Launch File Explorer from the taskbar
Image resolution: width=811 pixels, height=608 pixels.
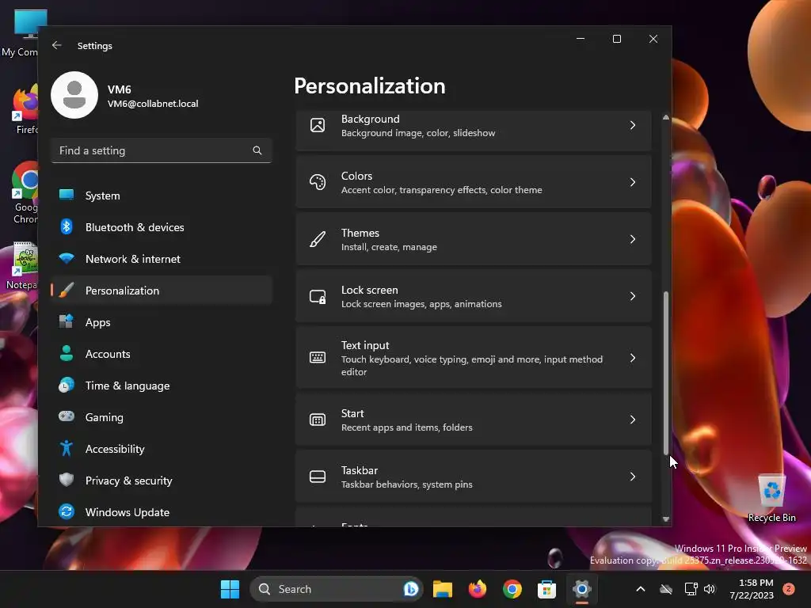[x=443, y=589]
